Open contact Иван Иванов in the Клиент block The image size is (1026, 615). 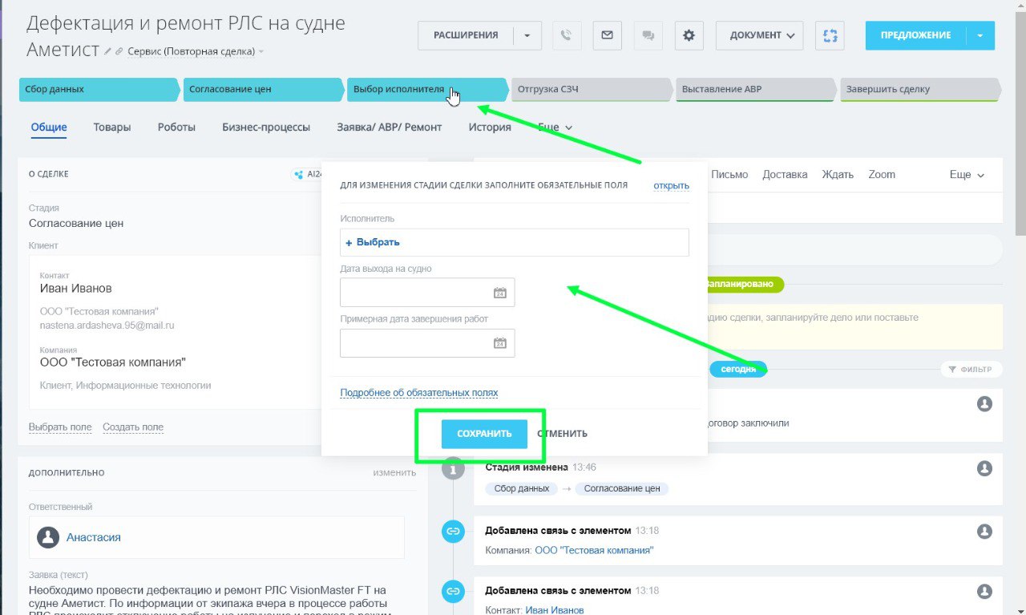click(x=76, y=289)
